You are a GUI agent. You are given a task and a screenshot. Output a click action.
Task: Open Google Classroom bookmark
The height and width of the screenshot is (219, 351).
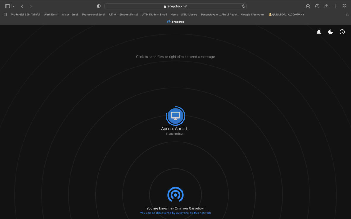pos(252,15)
